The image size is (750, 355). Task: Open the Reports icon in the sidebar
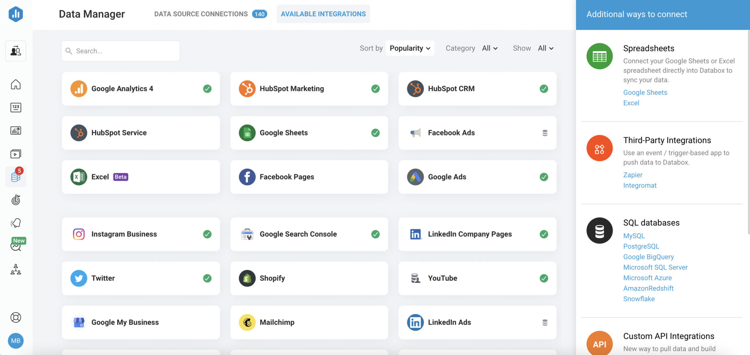[16, 154]
